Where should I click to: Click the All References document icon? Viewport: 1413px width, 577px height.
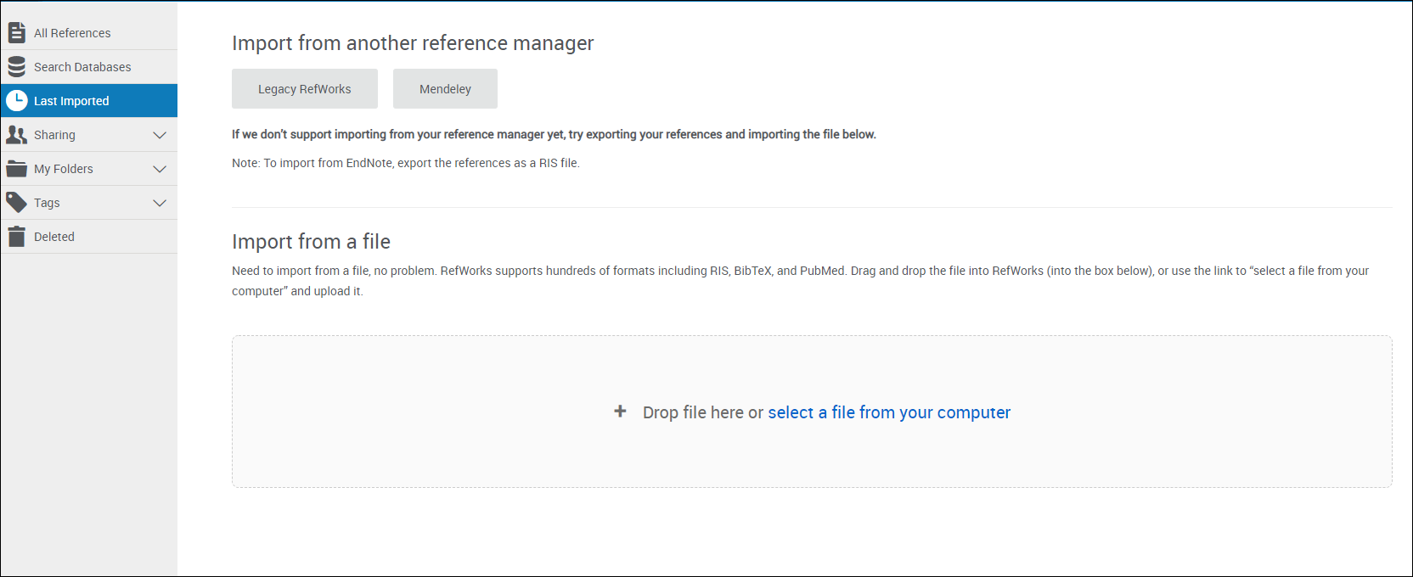pos(16,33)
